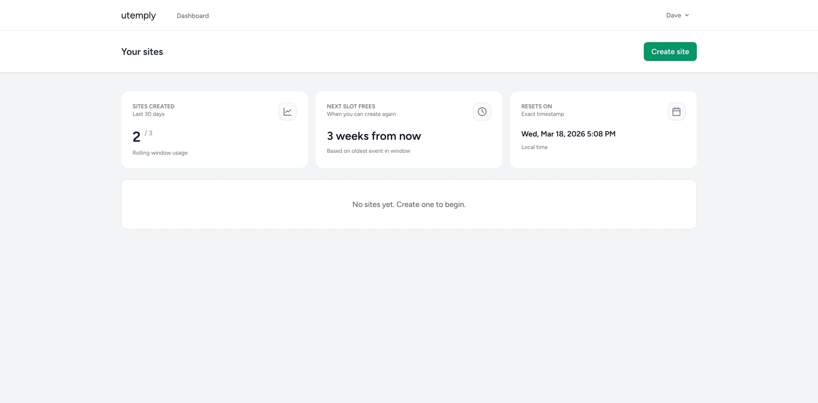
Task: Click the empty sites placeholder area
Action: click(409, 204)
